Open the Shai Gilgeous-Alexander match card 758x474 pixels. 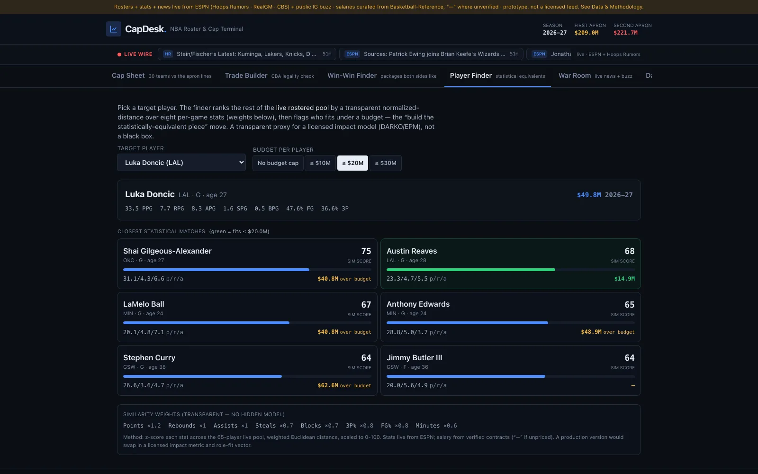click(x=247, y=264)
